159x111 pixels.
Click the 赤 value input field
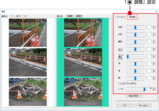150,63
